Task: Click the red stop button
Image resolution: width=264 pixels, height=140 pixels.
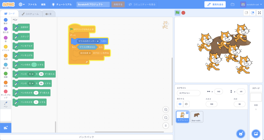Action: pos(183,13)
